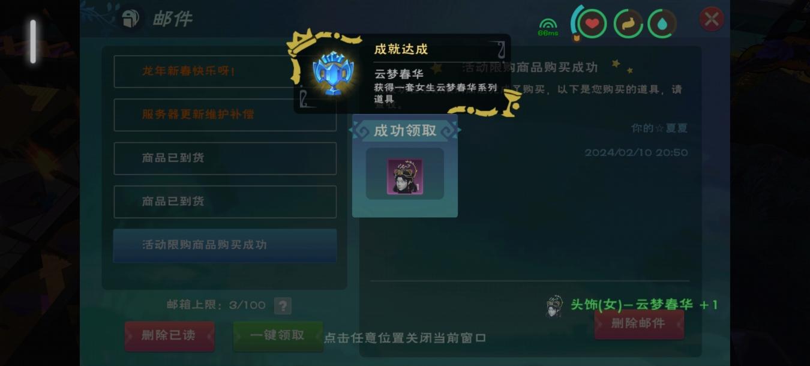
Task: Select the second 商品已到货 mail entry
Action: tap(225, 202)
